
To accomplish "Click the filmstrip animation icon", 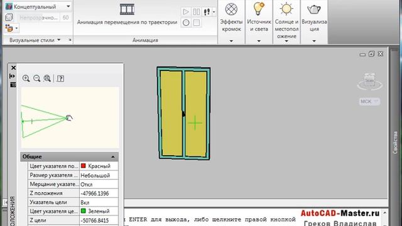I will click(x=127, y=9).
